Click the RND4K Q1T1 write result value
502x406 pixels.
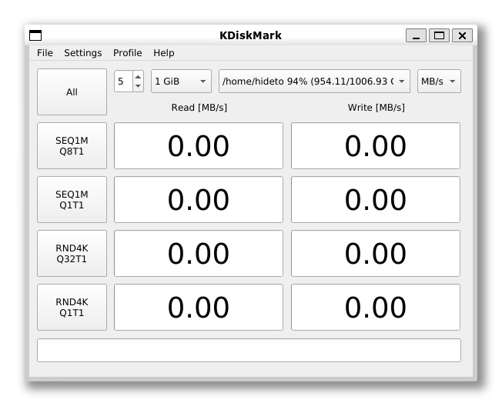(x=376, y=308)
